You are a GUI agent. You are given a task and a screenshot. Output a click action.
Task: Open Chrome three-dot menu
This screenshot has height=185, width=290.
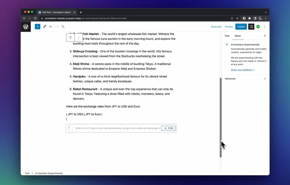tap(266, 18)
